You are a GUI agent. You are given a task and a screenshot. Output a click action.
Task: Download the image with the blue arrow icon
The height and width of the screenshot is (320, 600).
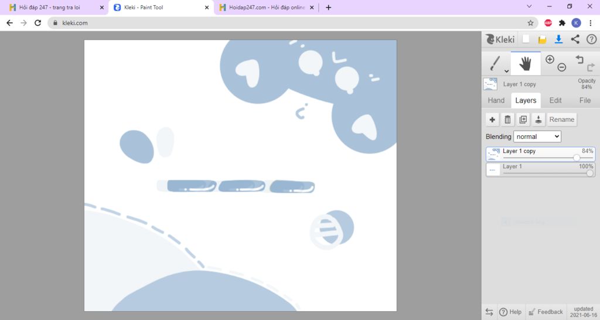pyautogui.click(x=558, y=39)
